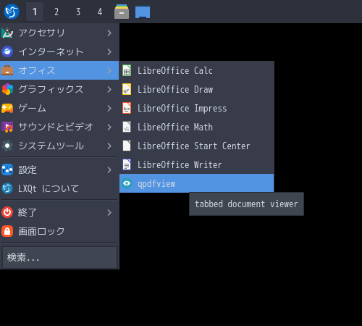This screenshot has height=326, width=362.
Task: Switch to workspace 2
Action: click(56, 12)
